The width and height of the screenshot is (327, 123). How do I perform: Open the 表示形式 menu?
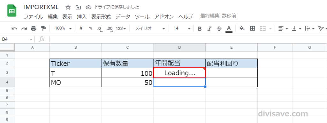(x=101, y=17)
